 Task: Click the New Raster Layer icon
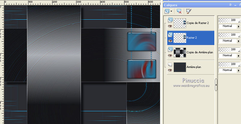[167, 11]
